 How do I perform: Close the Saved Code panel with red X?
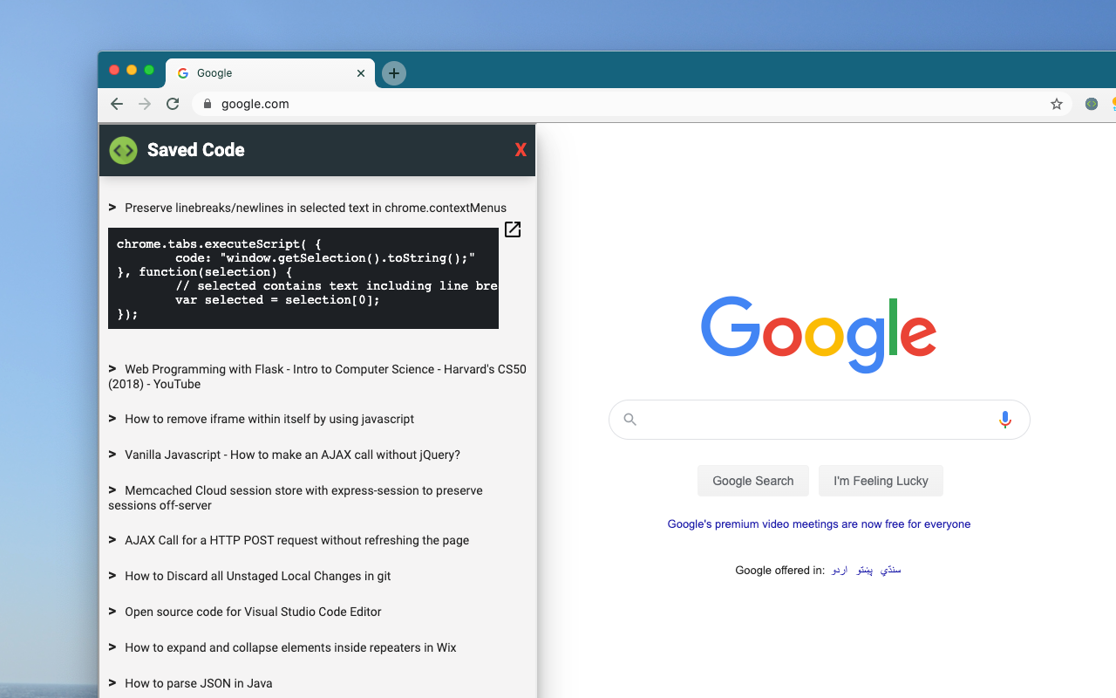point(521,150)
